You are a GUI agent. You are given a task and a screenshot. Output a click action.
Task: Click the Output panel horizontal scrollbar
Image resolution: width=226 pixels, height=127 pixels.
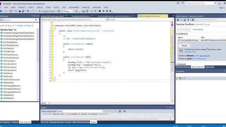(x=101, y=119)
